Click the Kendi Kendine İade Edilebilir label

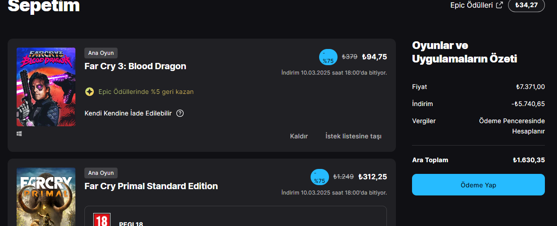[x=128, y=113]
